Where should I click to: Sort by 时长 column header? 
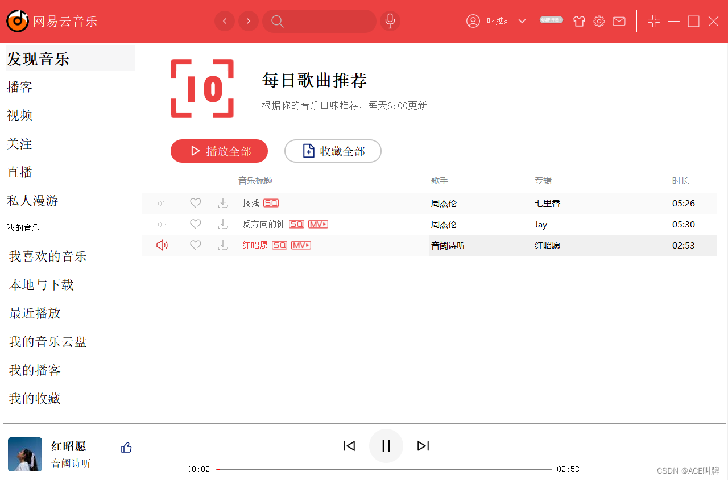click(x=681, y=181)
